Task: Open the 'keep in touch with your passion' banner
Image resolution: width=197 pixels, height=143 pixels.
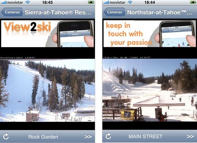Action: point(150,34)
